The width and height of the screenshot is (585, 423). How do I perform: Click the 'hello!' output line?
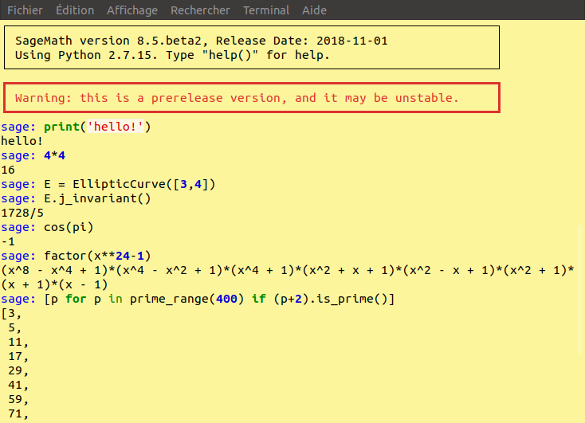[22, 141]
